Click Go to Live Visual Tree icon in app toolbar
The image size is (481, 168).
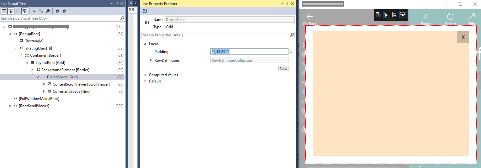click(x=378, y=14)
